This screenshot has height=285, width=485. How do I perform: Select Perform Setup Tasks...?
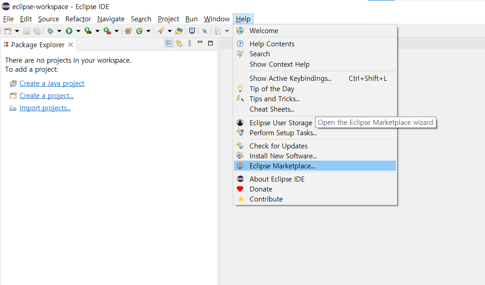pos(315,133)
